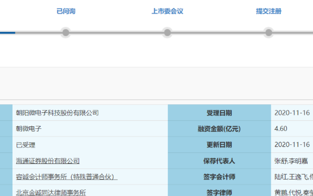The image size is (313, 196).
Task: Click the 受理日期 header cell
Action: (x=219, y=113)
